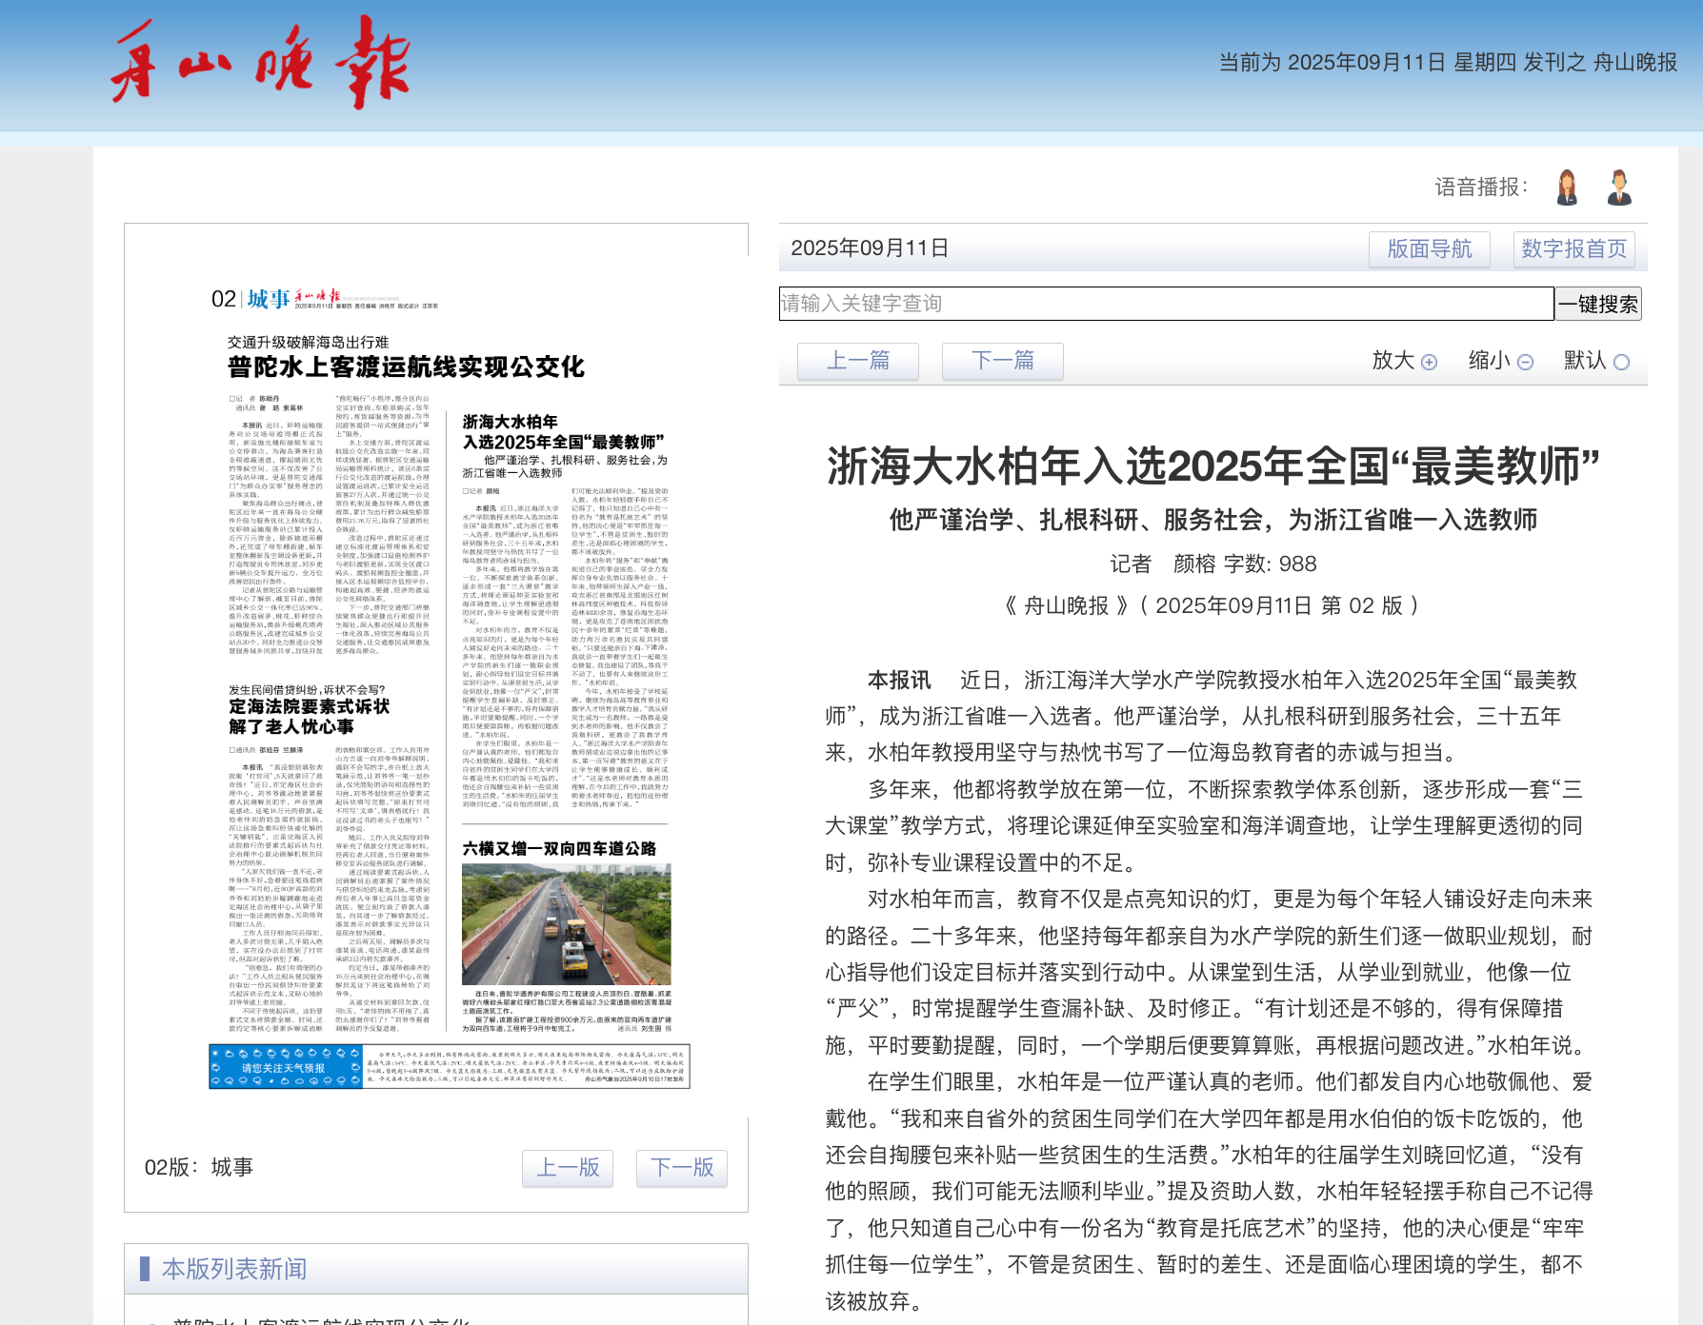This screenshot has width=1703, height=1325.
Task: Click the female voice broadcast avatar icon
Action: 1567,188
